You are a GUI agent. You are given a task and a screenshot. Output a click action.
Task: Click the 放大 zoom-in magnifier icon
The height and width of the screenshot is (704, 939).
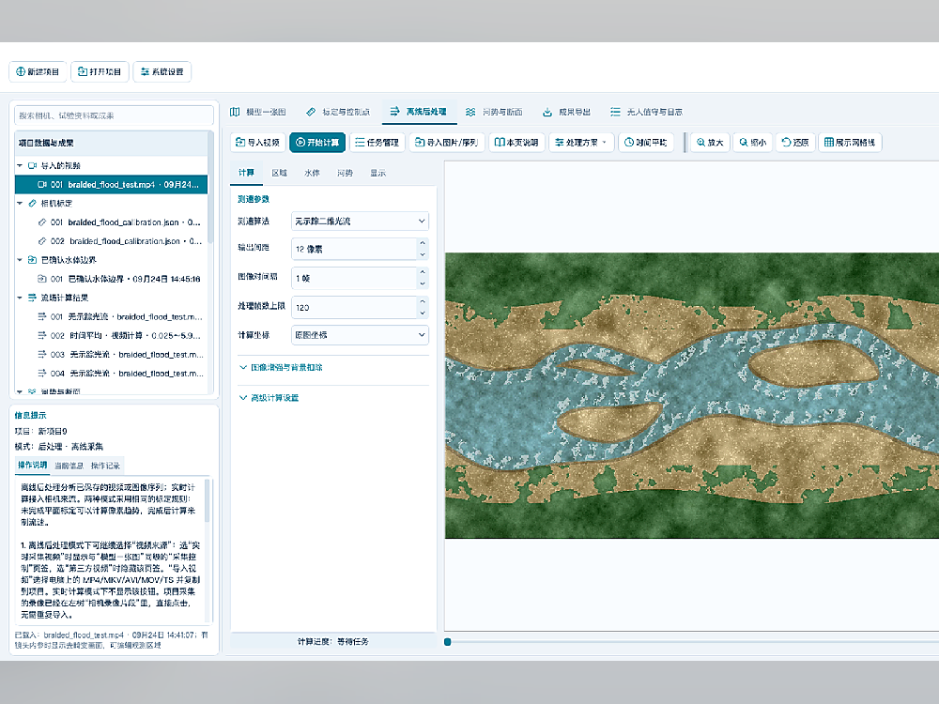[710, 143]
